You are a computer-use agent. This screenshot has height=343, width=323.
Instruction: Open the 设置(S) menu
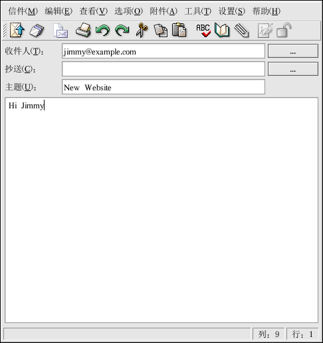click(232, 11)
